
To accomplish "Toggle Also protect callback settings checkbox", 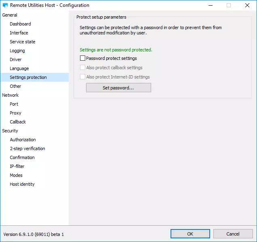I will (x=82, y=68).
